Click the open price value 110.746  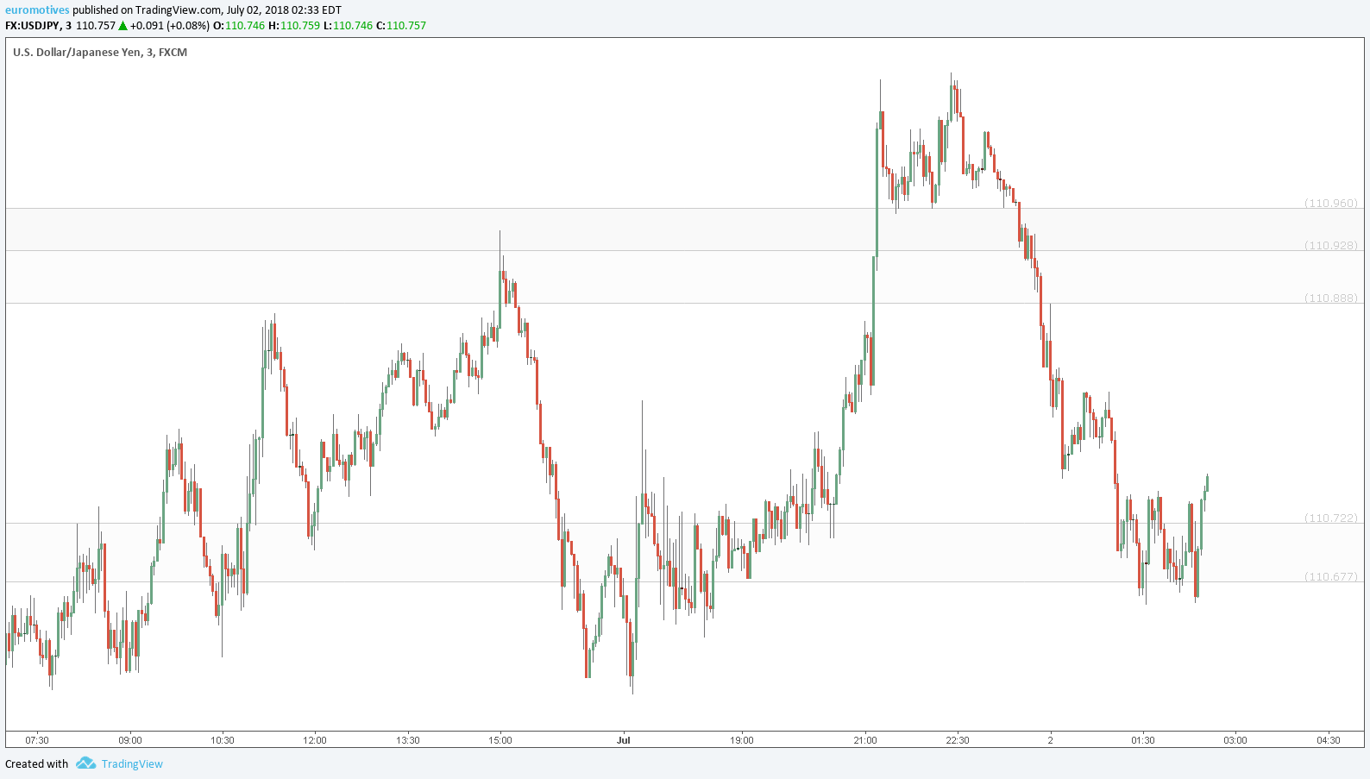pos(245,26)
